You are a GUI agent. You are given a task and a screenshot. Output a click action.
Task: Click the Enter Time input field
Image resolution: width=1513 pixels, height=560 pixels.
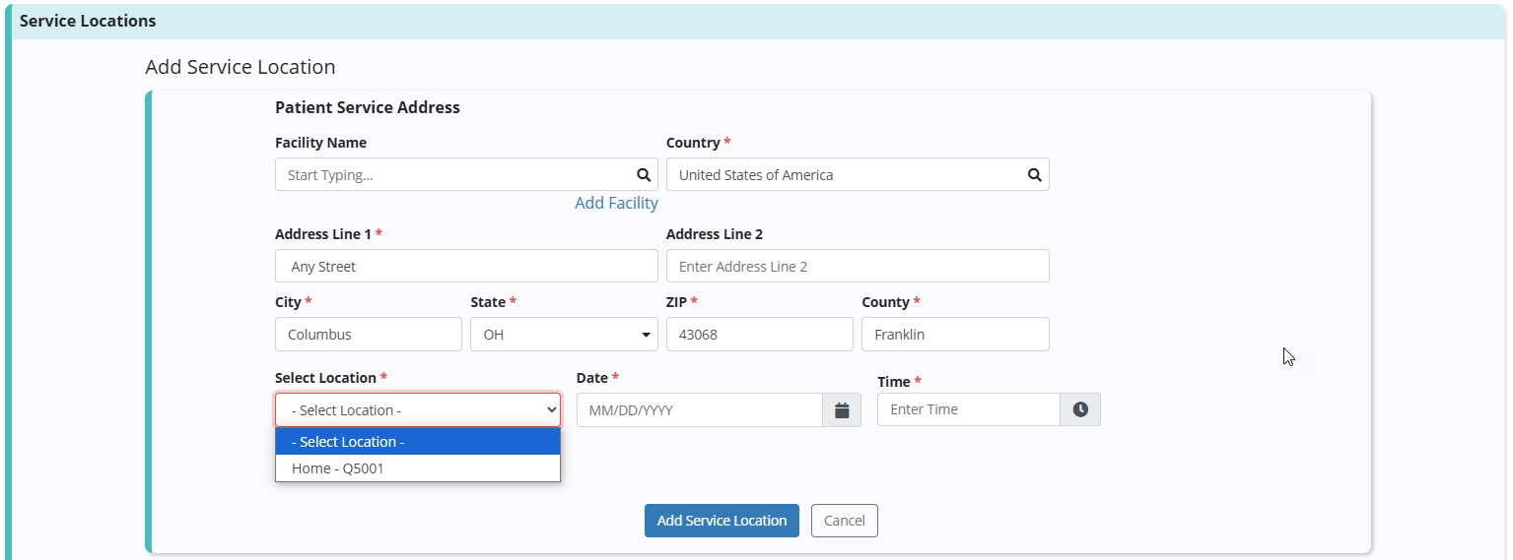pyautogui.click(x=968, y=409)
